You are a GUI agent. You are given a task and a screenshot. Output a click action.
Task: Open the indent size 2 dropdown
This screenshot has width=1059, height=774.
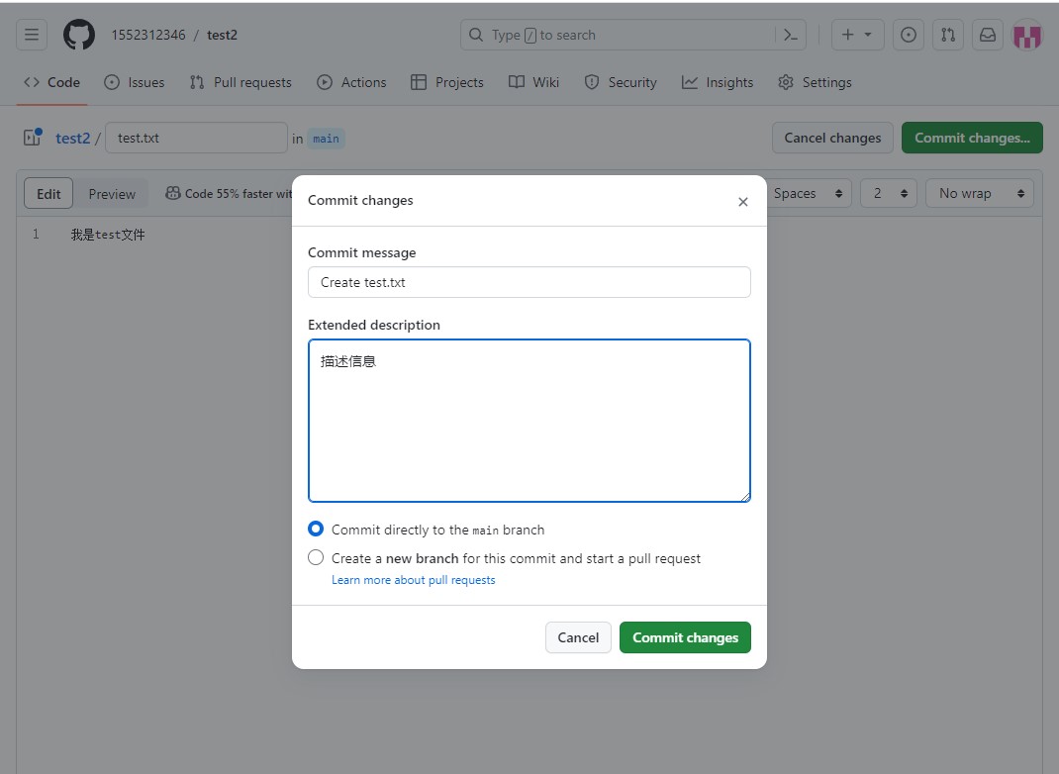[888, 194]
